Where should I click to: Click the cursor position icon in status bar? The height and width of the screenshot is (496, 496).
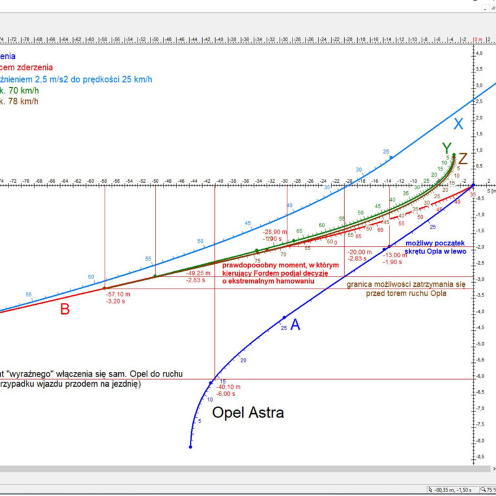431,490
